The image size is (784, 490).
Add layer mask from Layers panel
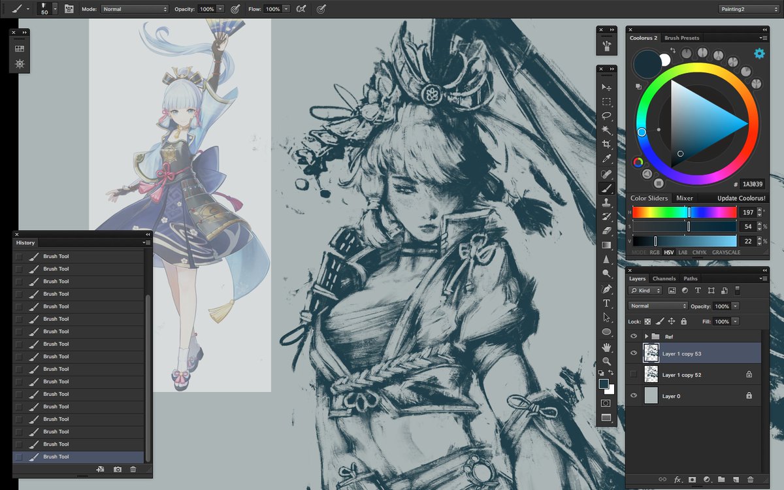point(692,480)
